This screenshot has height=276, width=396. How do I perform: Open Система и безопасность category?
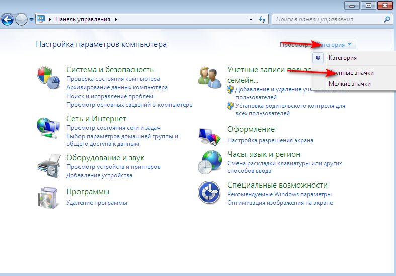click(x=110, y=70)
